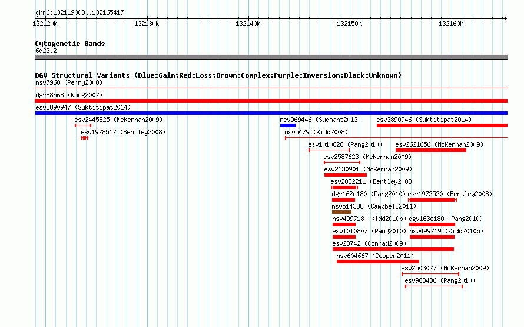Click the nsv514388 (Campbell2011) label
The image size is (524, 327).
click(x=374, y=206)
